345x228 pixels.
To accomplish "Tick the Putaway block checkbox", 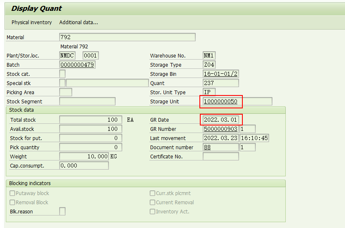I will [x=13, y=193].
